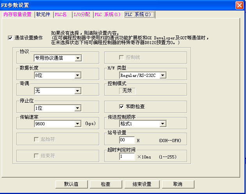Click the 站号设置 input field
The height and width of the screenshot is (194, 246).
[127, 140]
